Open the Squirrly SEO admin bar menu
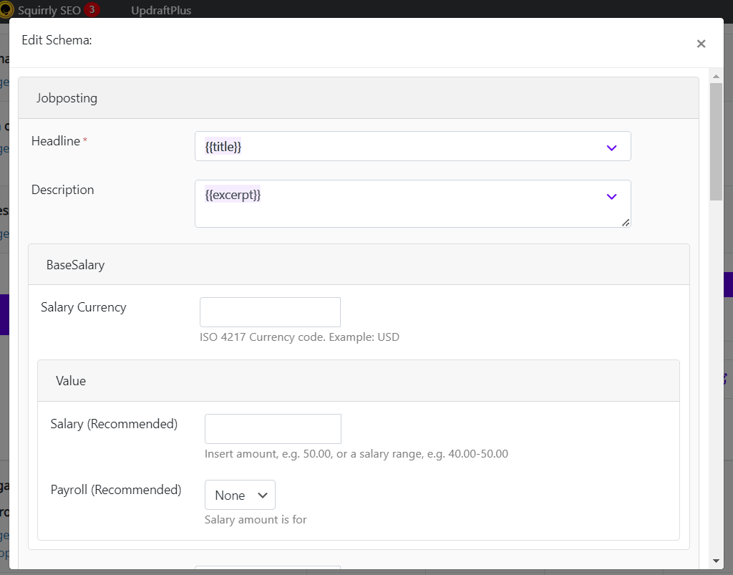Viewport: 733px width, 575px height. 49,10
